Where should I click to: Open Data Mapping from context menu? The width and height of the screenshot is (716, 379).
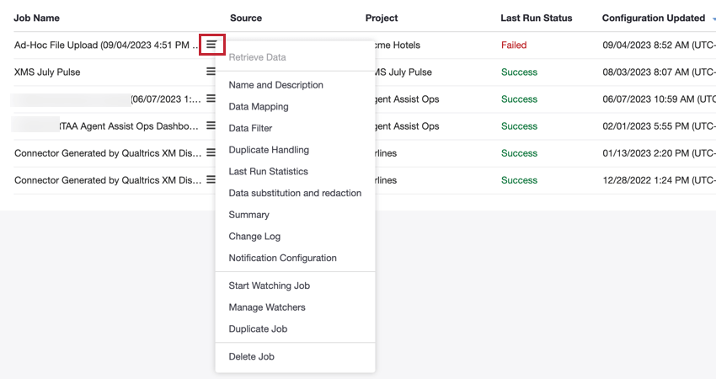(259, 107)
